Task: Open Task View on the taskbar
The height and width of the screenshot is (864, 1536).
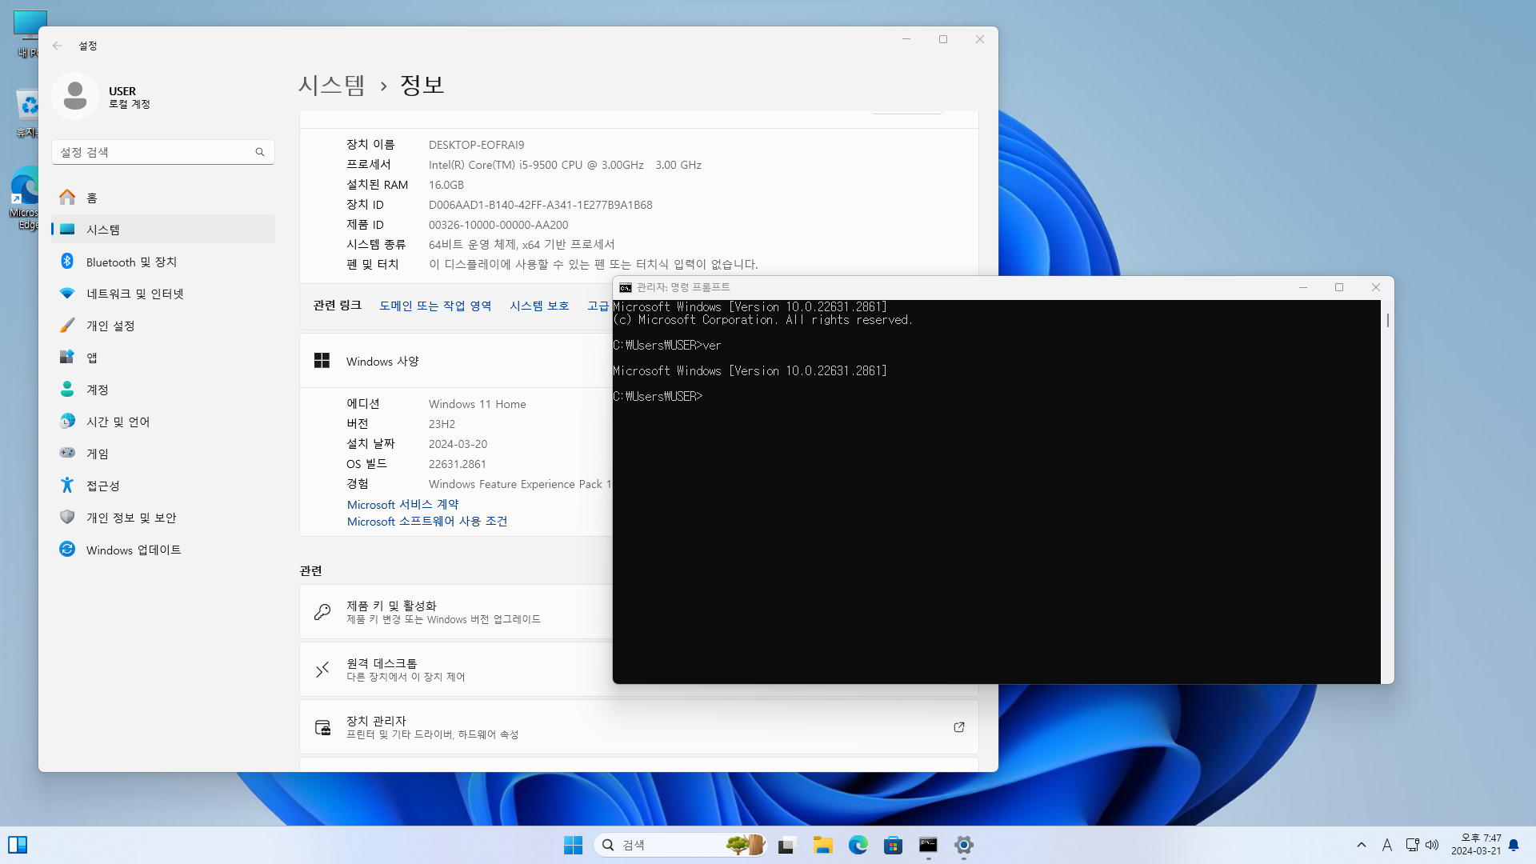Action: [x=787, y=845]
